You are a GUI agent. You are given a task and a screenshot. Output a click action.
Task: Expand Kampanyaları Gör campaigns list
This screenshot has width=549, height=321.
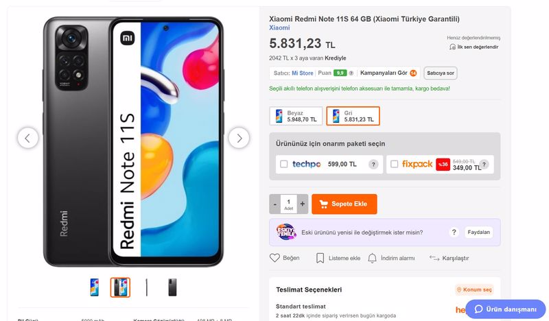tap(392, 73)
